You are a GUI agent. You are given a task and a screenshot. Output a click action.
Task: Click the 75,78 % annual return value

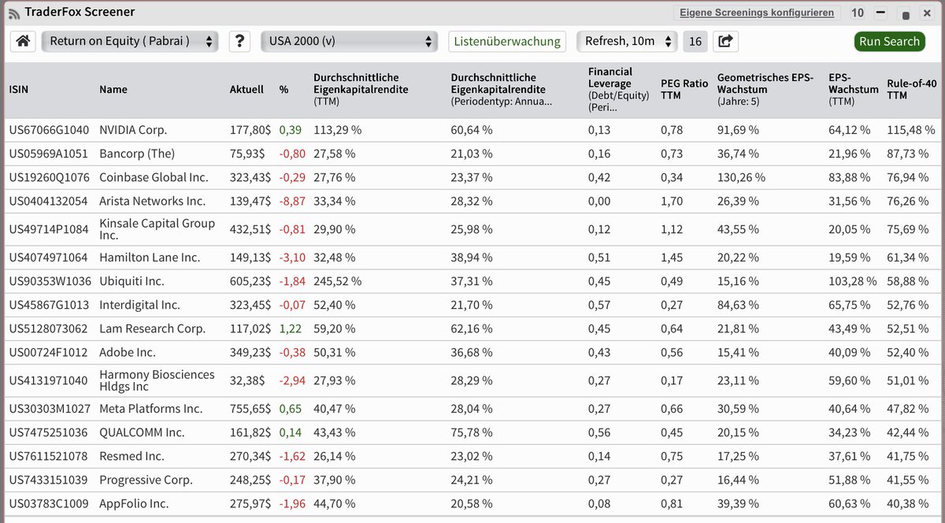tap(472, 432)
